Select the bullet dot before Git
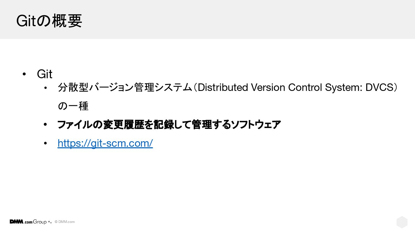The height and width of the screenshot is (233, 415). click(24, 74)
